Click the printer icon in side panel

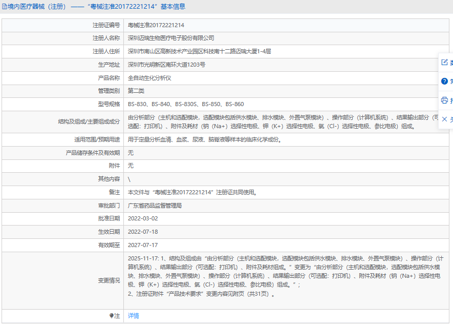444,100
